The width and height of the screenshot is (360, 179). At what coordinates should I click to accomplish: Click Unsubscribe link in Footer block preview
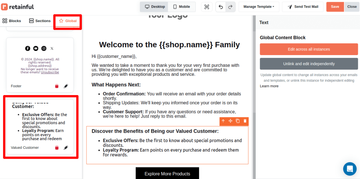(x=50, y=72)
